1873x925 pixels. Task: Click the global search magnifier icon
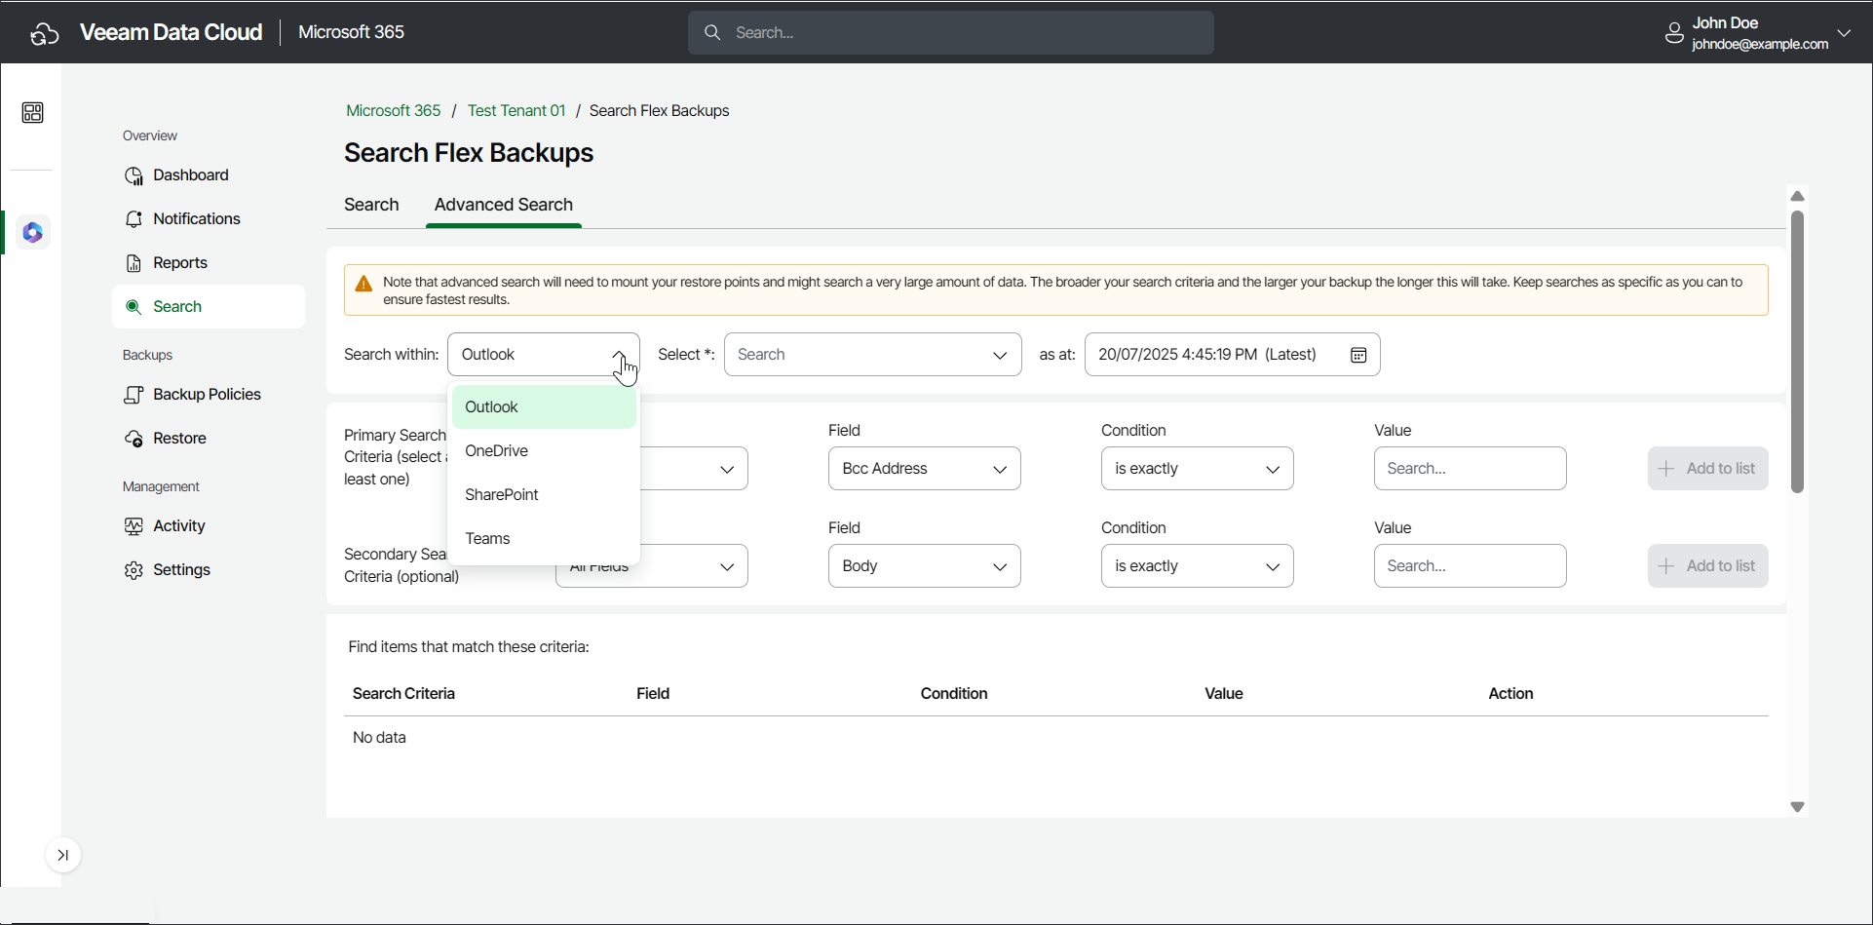(x=712, y=33)
